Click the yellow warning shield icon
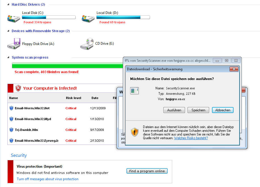This screenshot has height=187, width=260. (x=135, y=132)
